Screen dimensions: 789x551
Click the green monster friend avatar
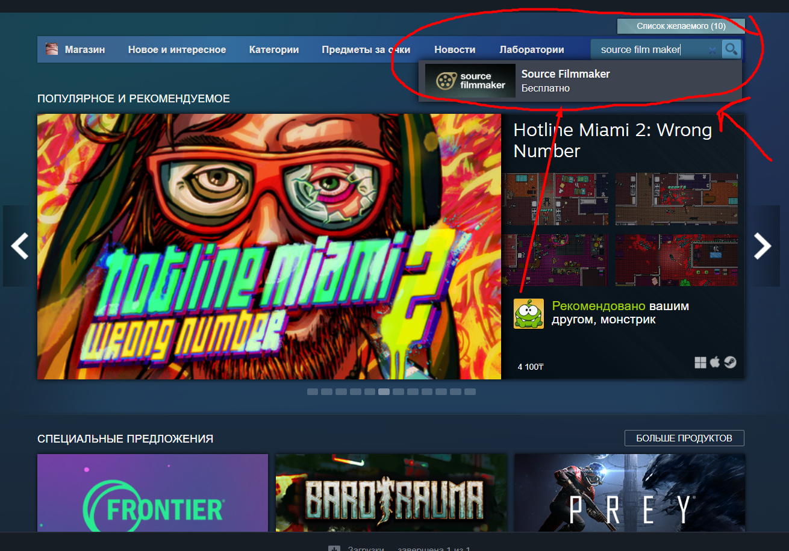529,314
